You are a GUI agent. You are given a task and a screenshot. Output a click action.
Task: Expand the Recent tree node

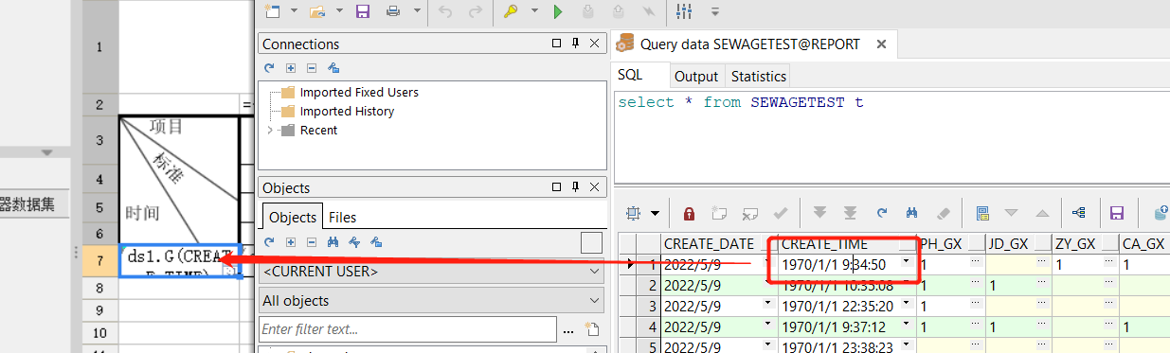tap(269, 130)
